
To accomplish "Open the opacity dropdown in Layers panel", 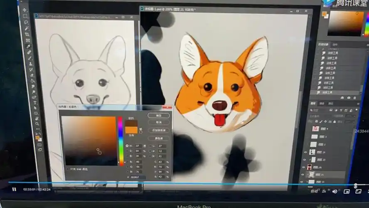I will click(350, 116).
